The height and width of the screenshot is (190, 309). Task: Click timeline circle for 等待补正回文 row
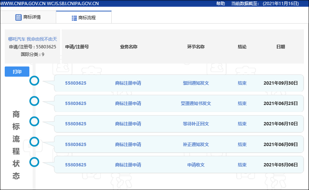pos(34,121)
